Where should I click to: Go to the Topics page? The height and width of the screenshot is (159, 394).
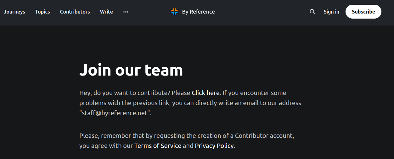click(42, 12)
